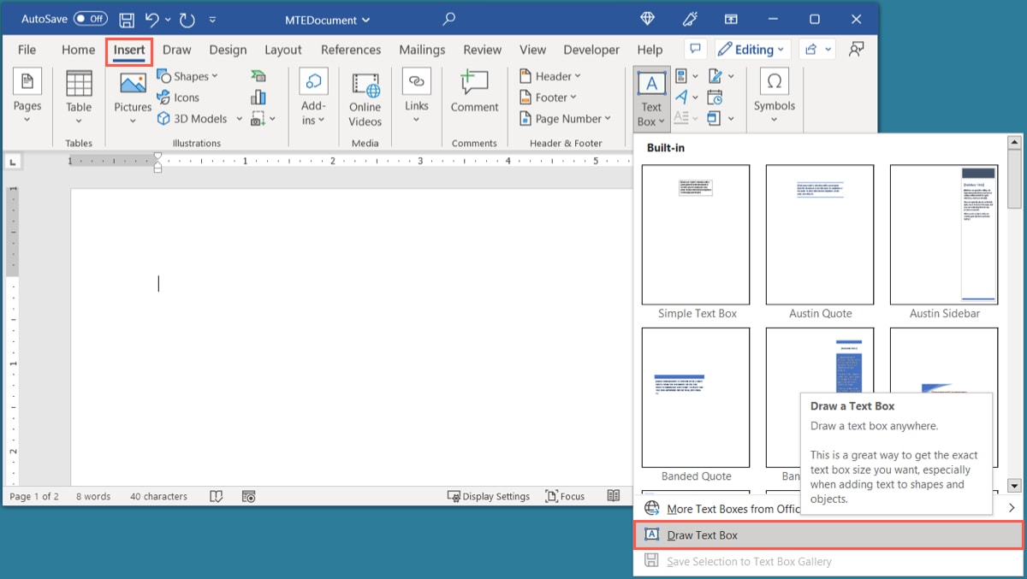Insert WordArt text
1027x579 pixels.
tap(682, 97)
